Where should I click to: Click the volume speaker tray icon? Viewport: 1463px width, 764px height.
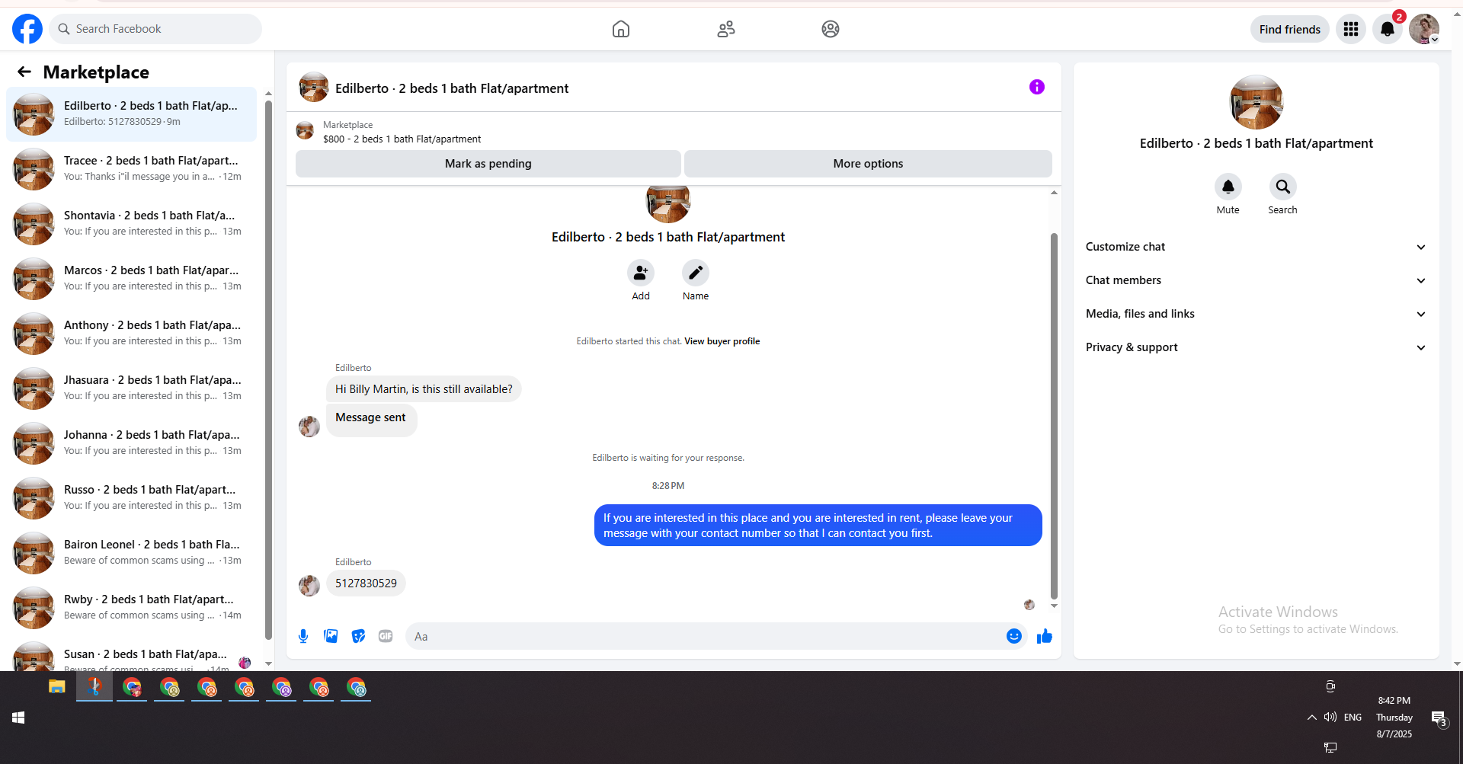[1330, 718]
